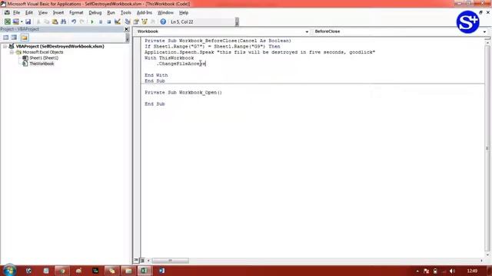The height and width of the screenshot is (276, 492).
Task: Undo the last edit
Action: [74, 21]
